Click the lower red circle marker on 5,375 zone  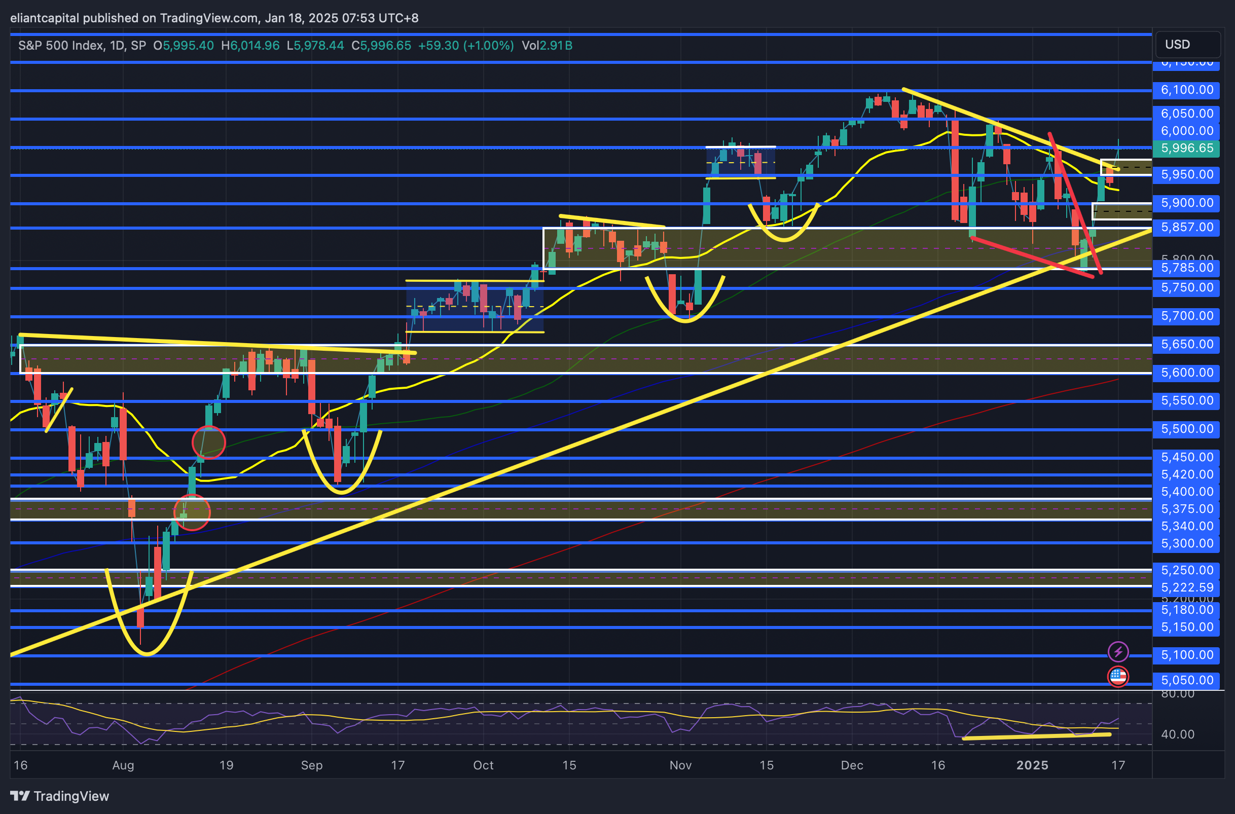[192, 512]
